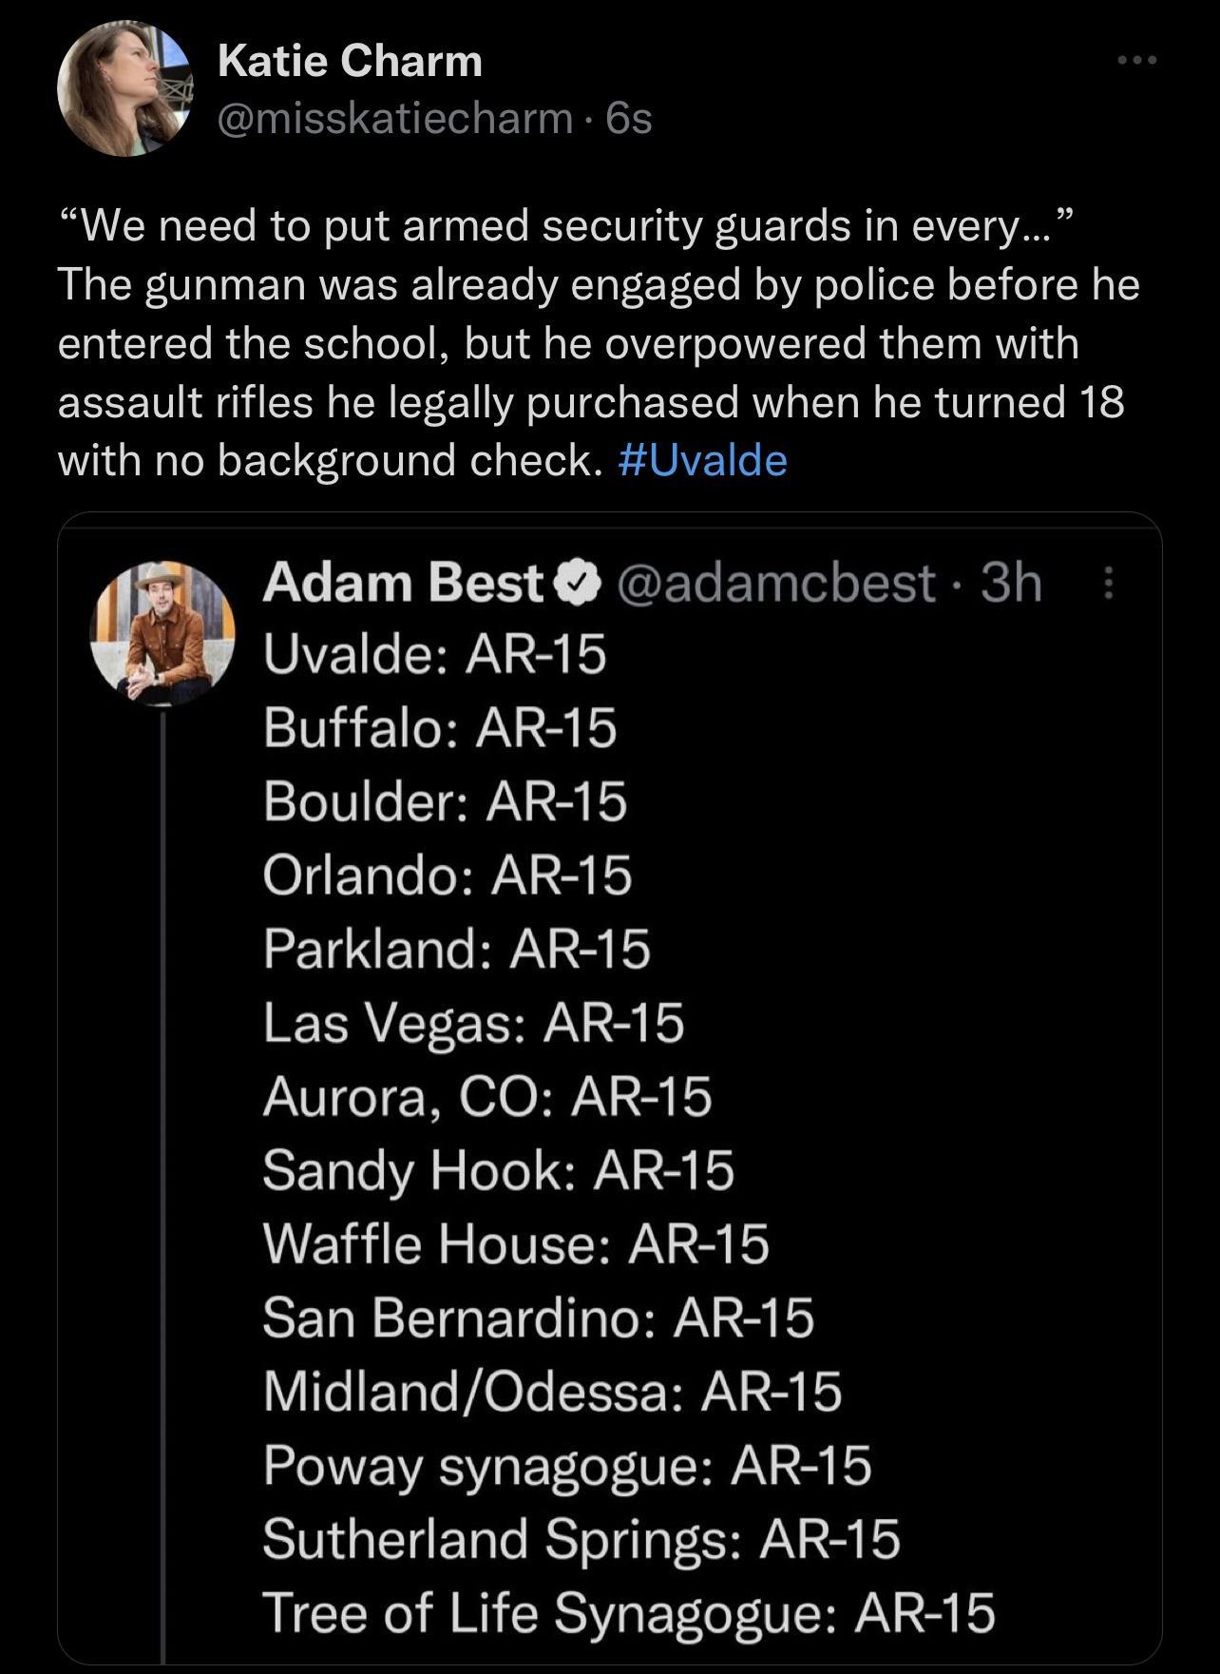Click the "Sandy Hook: AR-15" line
The height and width of the screenshot is (1674, 1220).
pyautogui.click(x=498, y=1170)
